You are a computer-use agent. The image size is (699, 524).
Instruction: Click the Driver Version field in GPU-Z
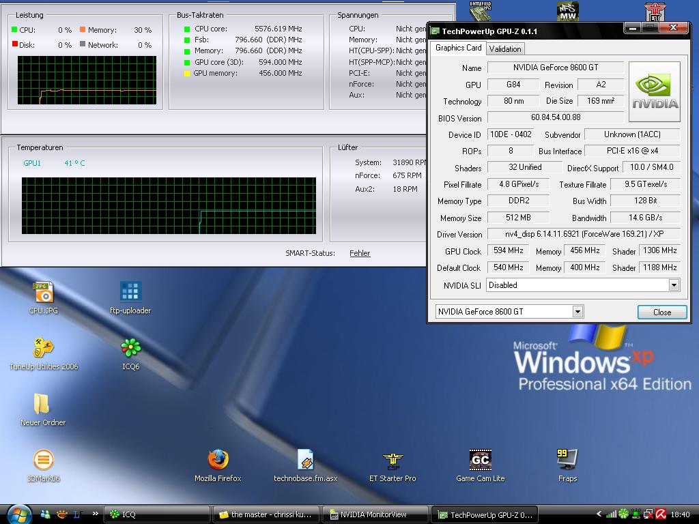coord(584,234)
